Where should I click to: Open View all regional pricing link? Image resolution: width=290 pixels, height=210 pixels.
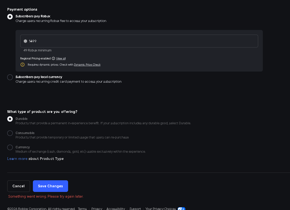[61, 58]
